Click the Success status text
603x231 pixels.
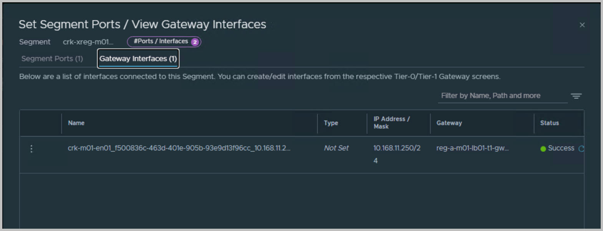tap(561, 148)
